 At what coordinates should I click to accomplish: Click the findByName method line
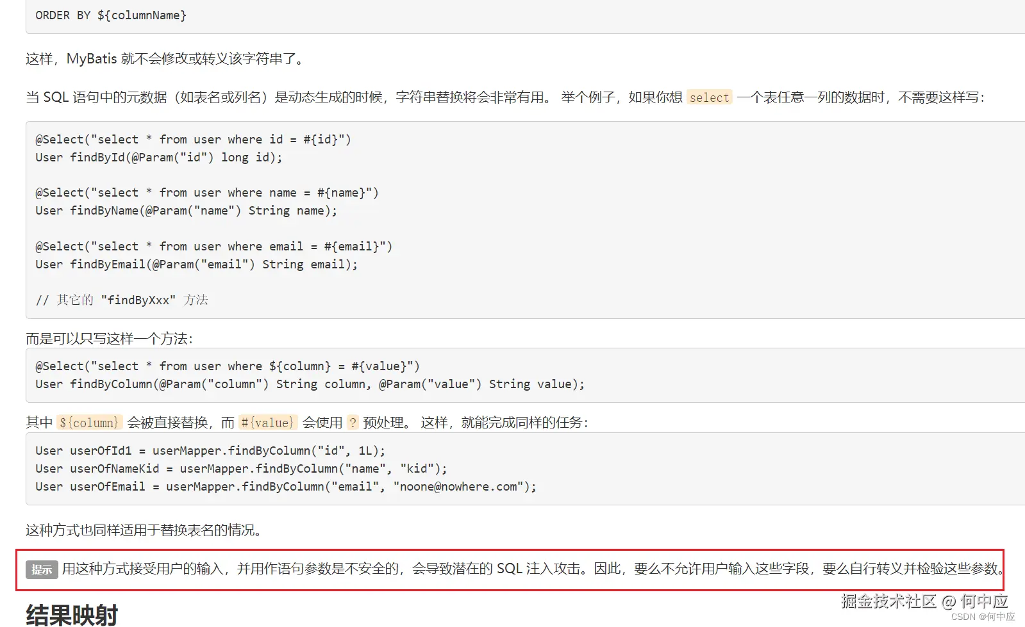(x=186, y=211)
